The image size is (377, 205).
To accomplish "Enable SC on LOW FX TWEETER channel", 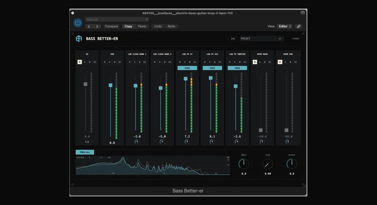I will (x=245, y=62).
